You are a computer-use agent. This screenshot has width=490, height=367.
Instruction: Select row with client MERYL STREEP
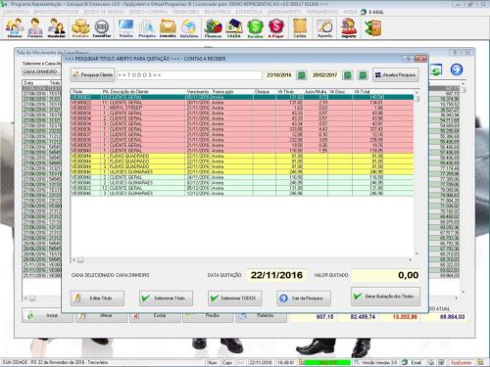(242, 108)
